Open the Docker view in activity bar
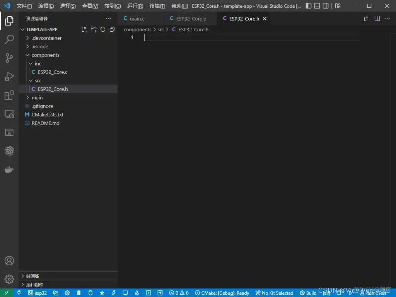 tap(9, 169)
